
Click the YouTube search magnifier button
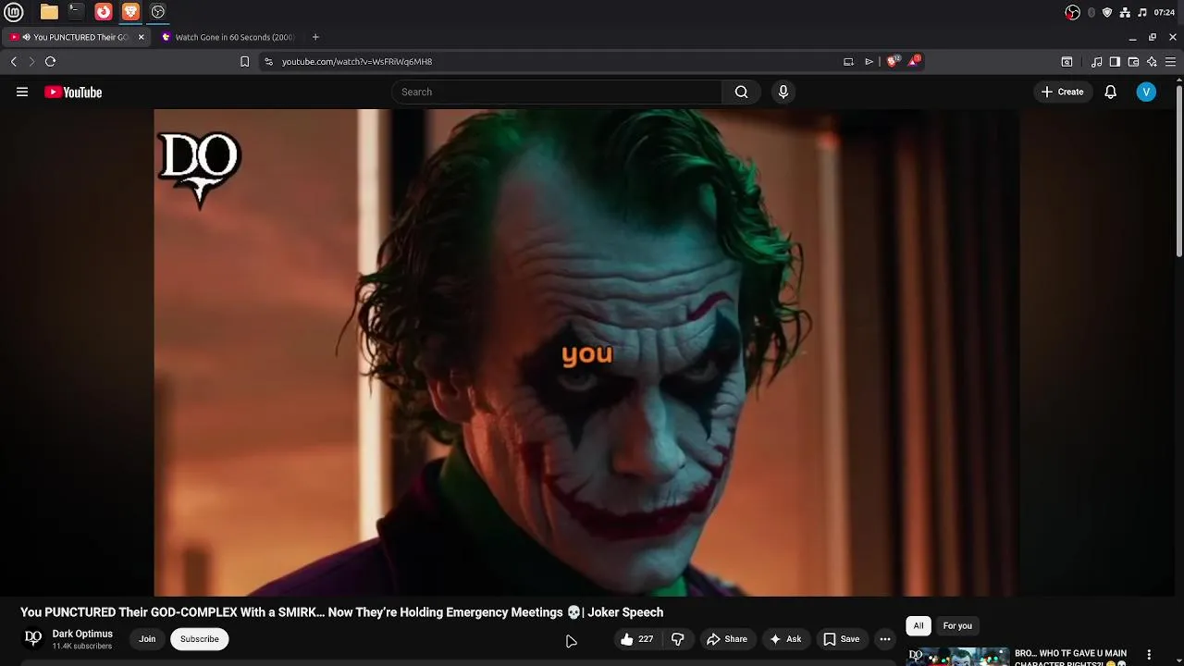click(741, 92)
